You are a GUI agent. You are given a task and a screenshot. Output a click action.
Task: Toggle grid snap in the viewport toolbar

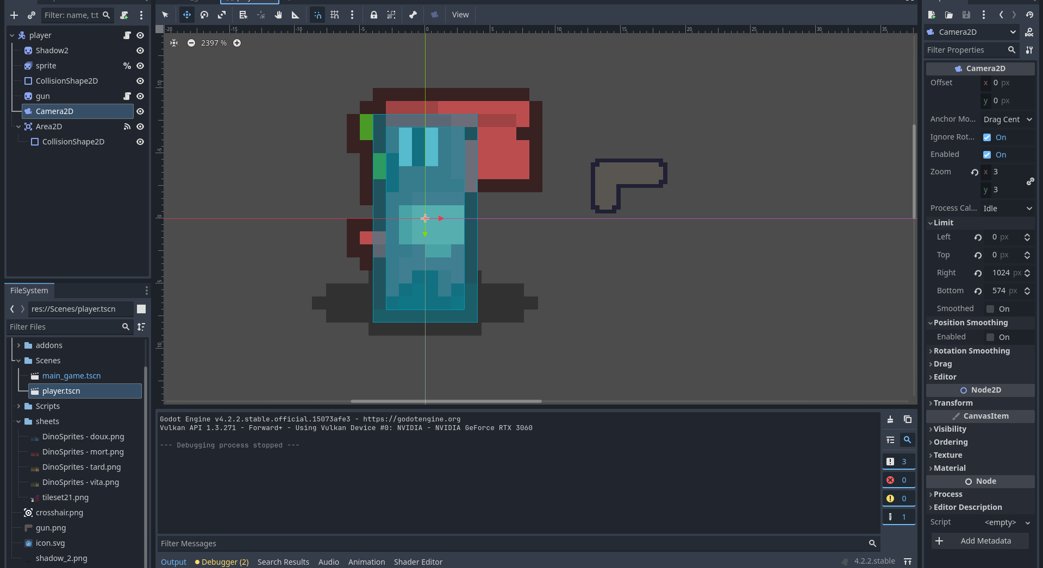pyautogui.click(x=335, y=15)
